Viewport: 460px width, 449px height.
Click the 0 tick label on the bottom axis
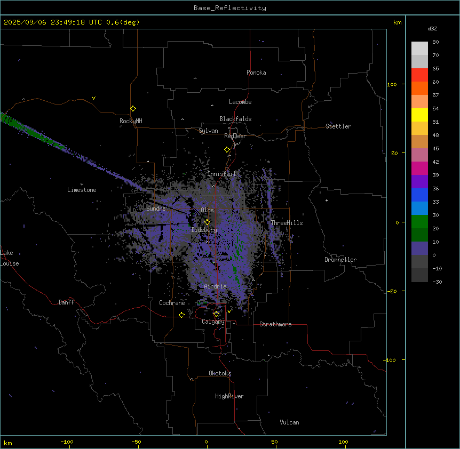click(x=206, y=442)
